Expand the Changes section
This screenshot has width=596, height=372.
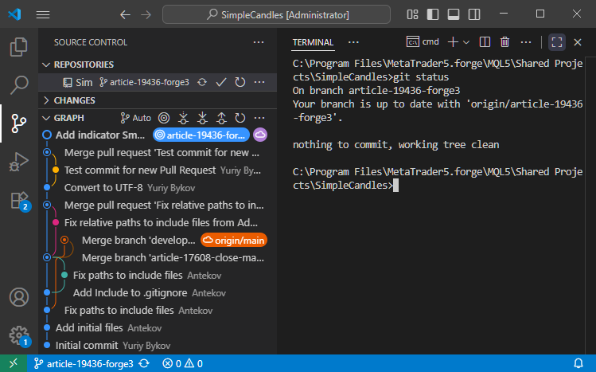(46, 100)
